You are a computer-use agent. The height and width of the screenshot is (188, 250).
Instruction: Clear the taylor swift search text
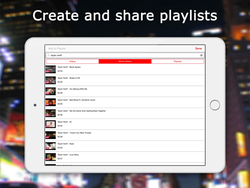[x=202, y=55]
